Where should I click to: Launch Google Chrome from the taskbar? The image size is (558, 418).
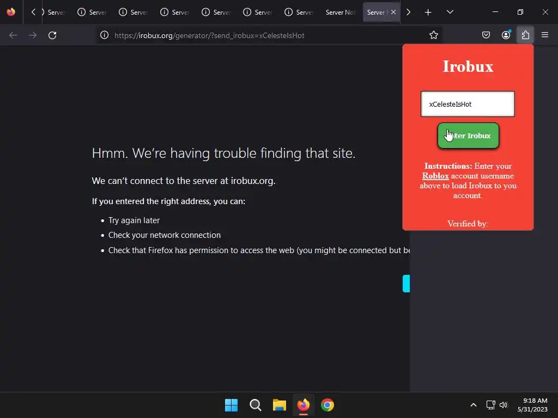[x=327, y=405]
